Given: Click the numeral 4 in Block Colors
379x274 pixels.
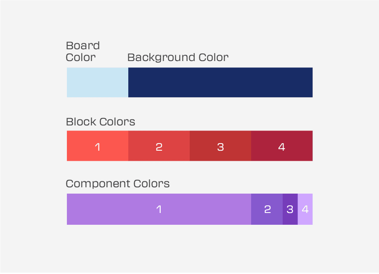Looking at the screenshot, I should point(281,147).
